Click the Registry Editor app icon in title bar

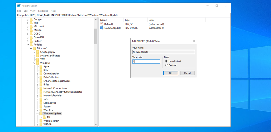pyautogui.click(x=19, y=6)
